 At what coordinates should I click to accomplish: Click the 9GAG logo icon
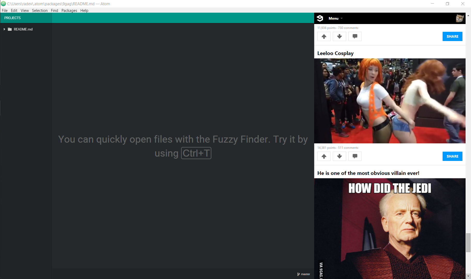tap(320, 18)
